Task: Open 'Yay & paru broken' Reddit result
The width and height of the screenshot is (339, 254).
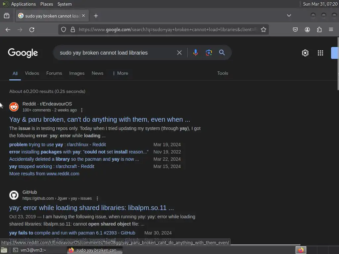Action: pyautogui.click(x=100, y=119)
